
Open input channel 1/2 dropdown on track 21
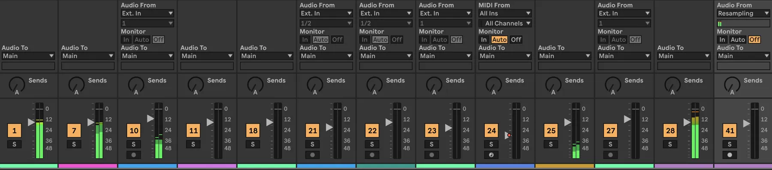pos(326,23)
